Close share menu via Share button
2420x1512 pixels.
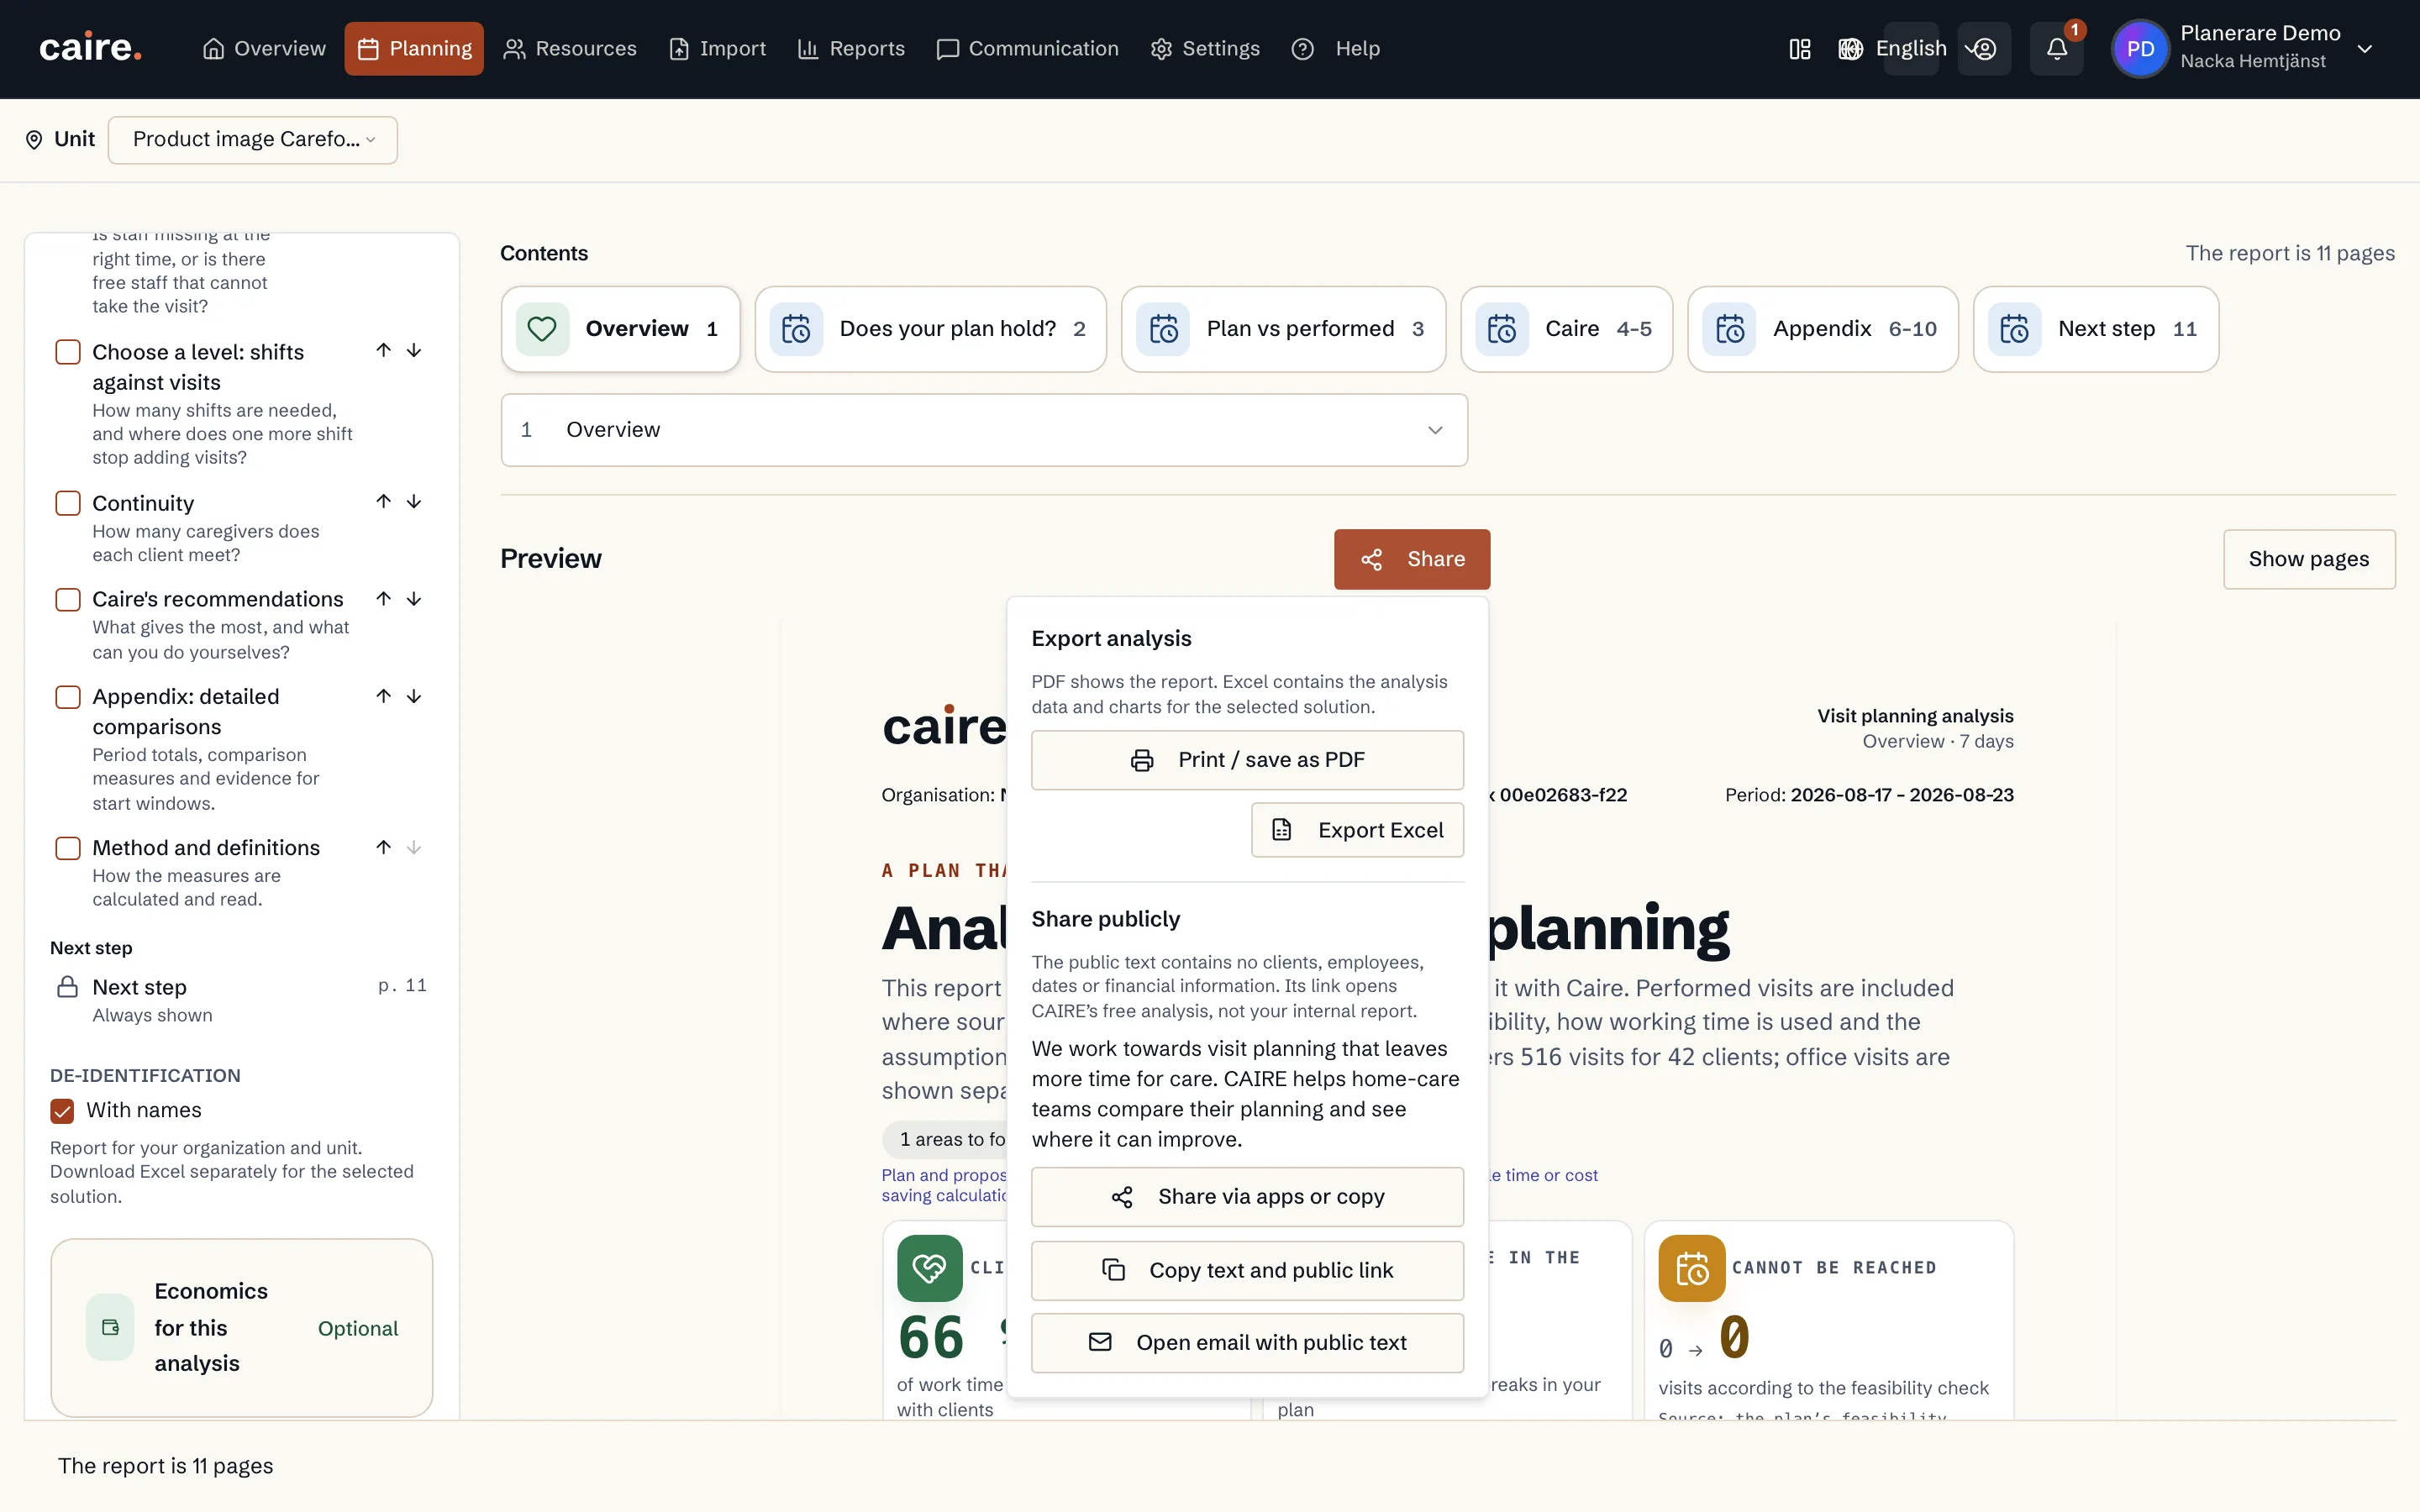pyautogui.click(x=1412, y=559)
